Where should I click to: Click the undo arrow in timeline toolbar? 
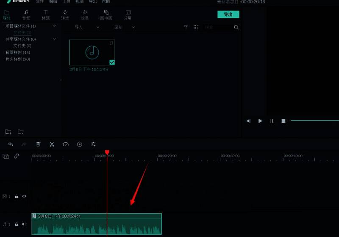(x=11, y=144)
